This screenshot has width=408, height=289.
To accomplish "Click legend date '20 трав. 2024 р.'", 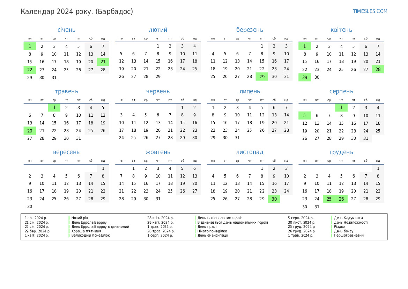I will [161, 231].
